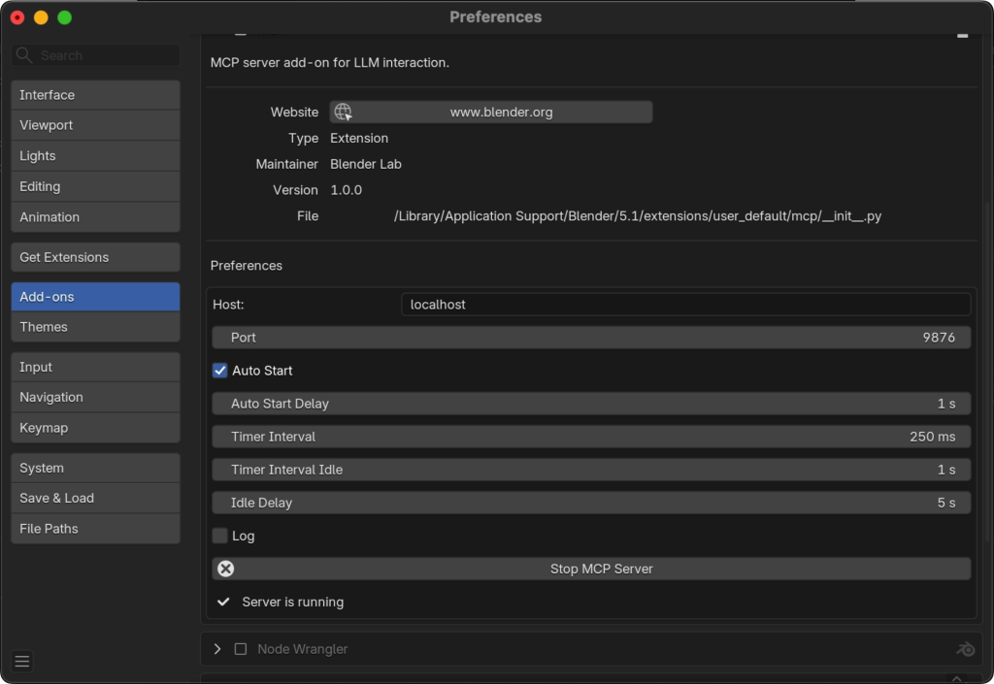This screenshot has width=994, height=684.
Task: Click the Blender Lab maintainer text
Action: [x=366, y=164]
